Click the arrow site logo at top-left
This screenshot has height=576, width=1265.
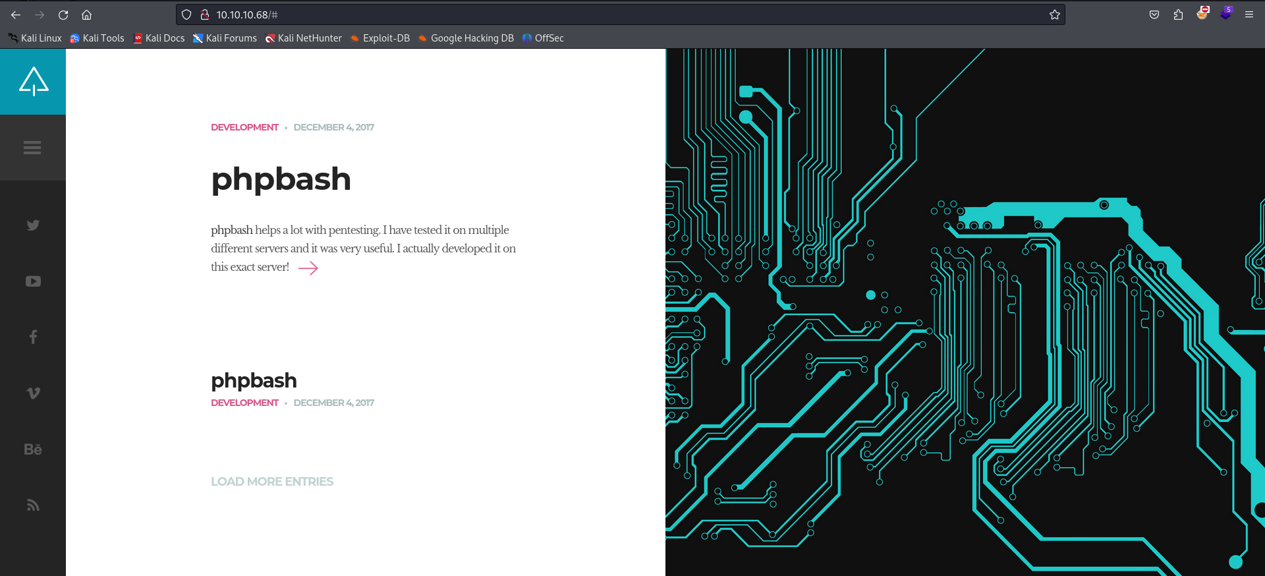point(34,82)
